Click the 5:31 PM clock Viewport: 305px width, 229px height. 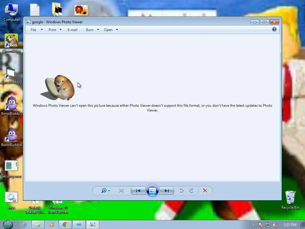pyautogui.click(x=290, y=225)
